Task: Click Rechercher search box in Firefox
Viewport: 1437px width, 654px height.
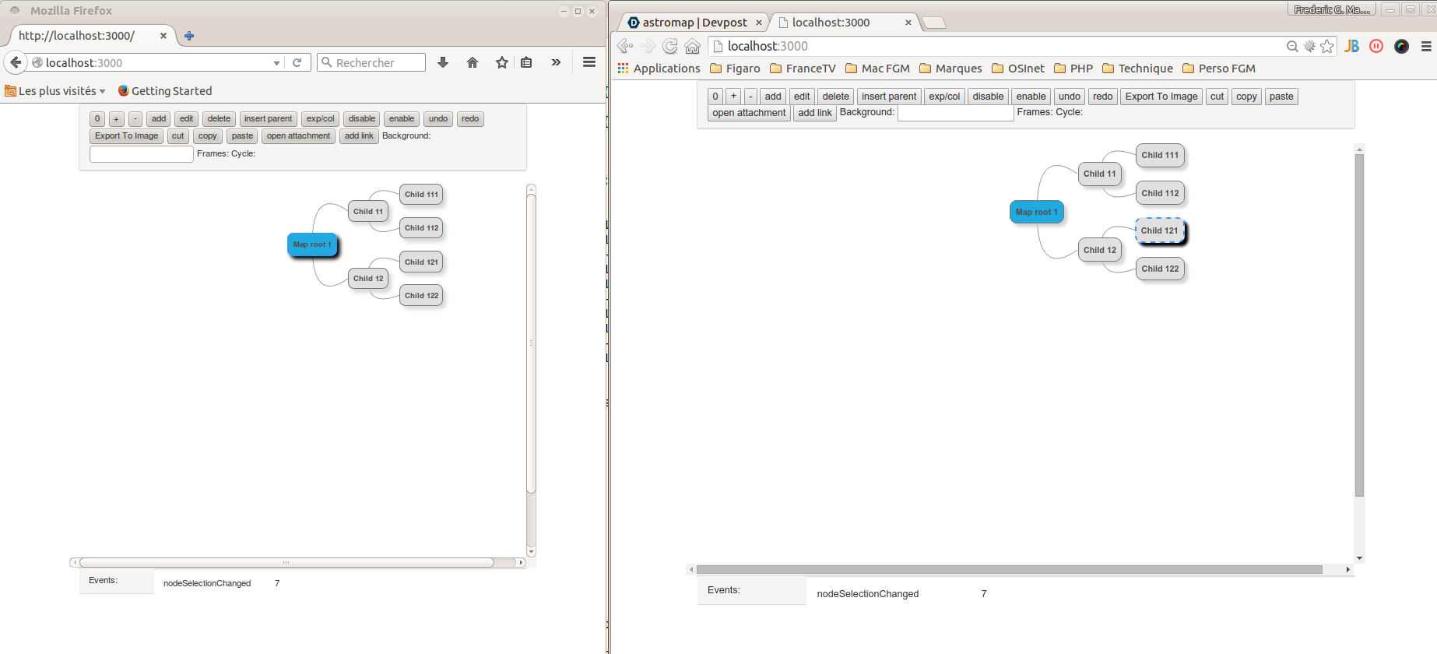Action: (x=371, y=62)
